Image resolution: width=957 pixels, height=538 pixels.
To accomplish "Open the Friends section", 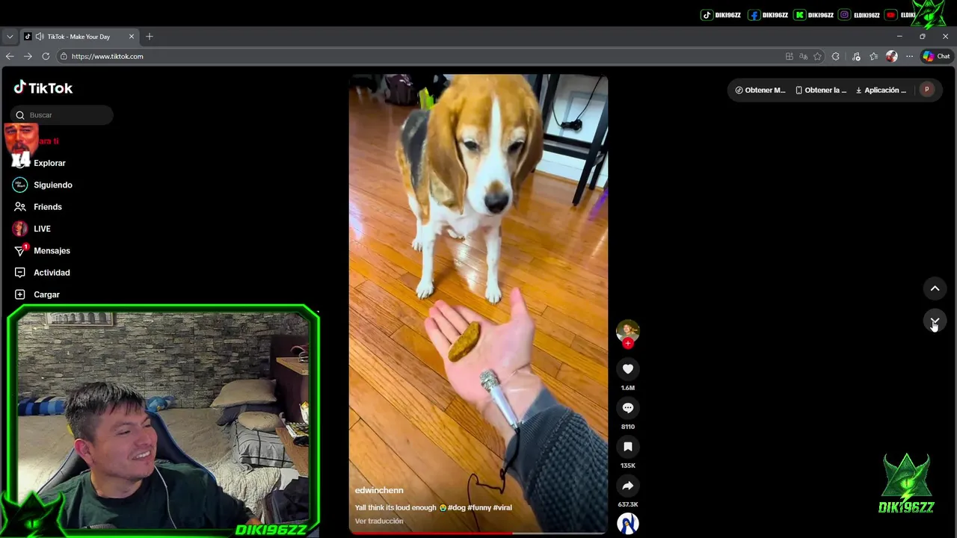I will point(48,207).
